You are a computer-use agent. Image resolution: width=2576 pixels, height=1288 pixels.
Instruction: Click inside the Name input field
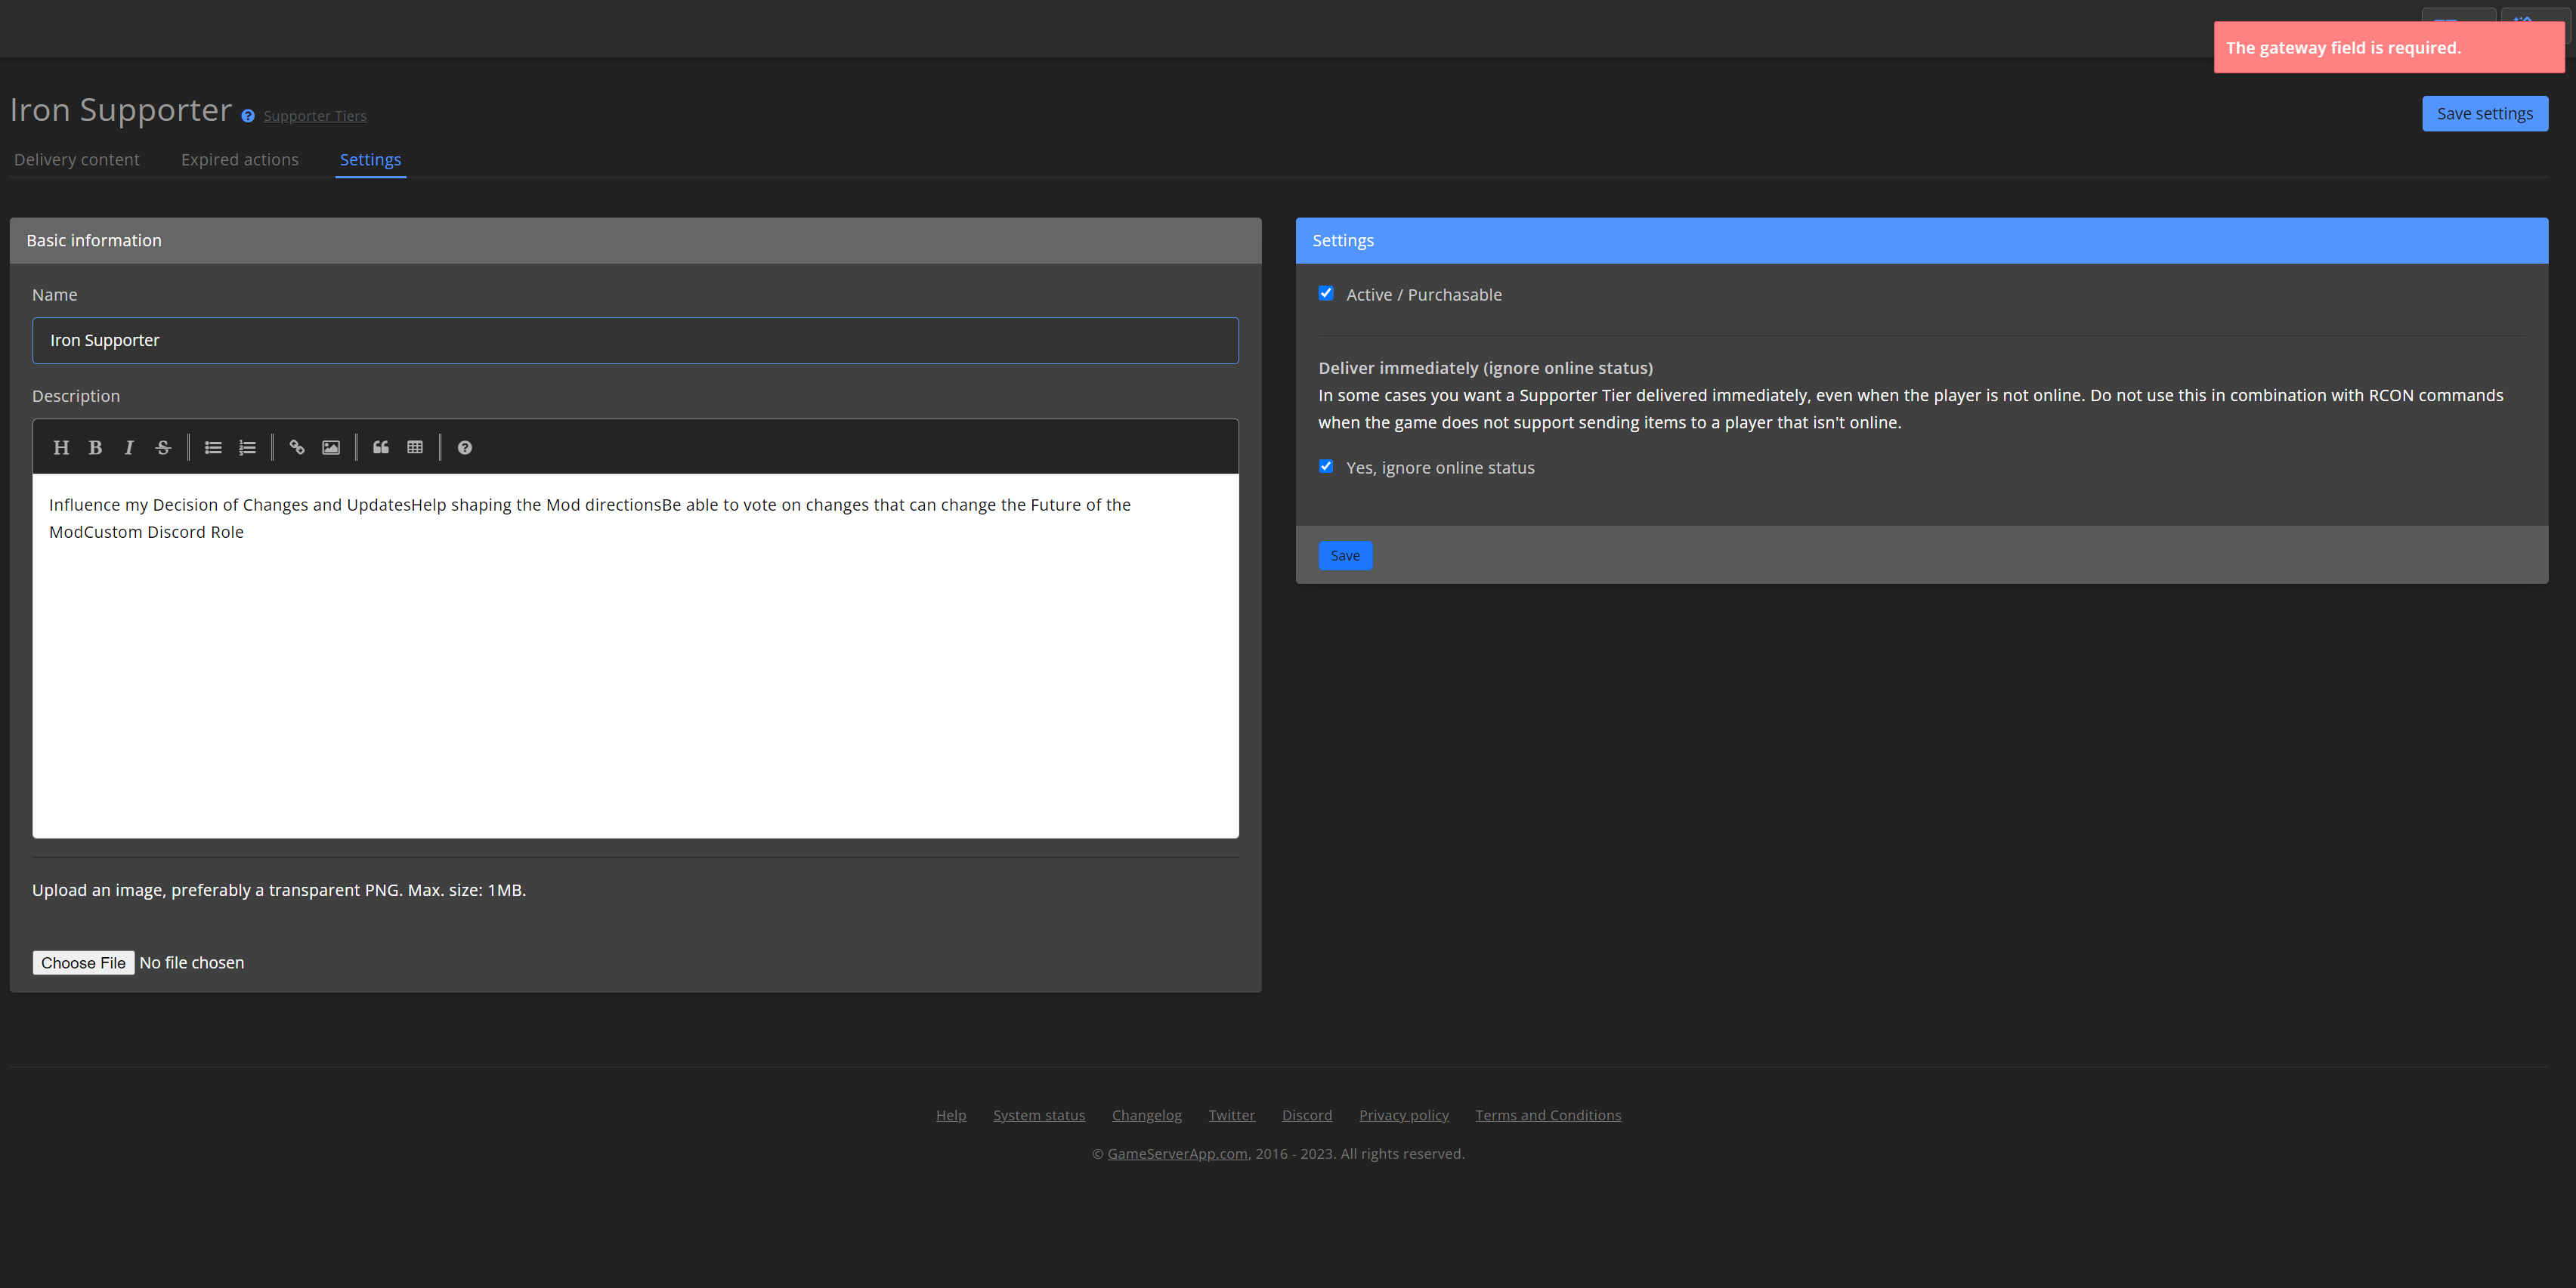point(636,340)
